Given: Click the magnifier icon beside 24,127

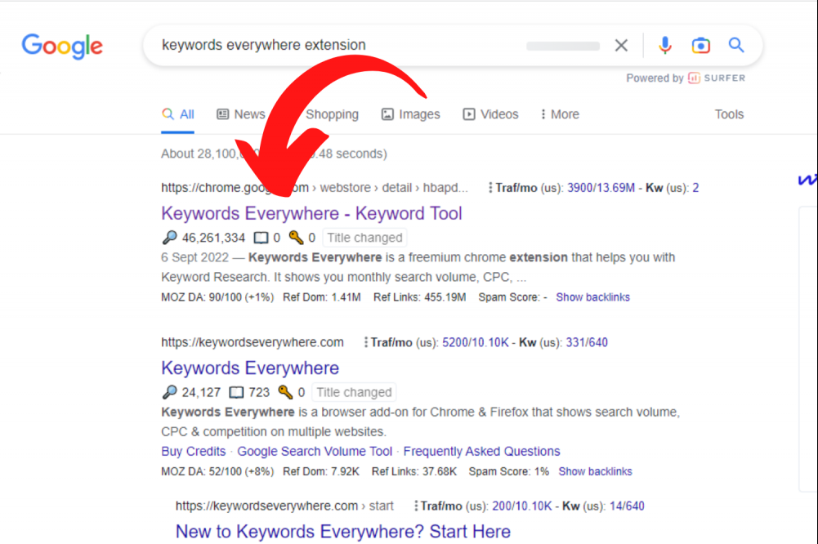Looking at the screenshot, I should pos(169,392).
